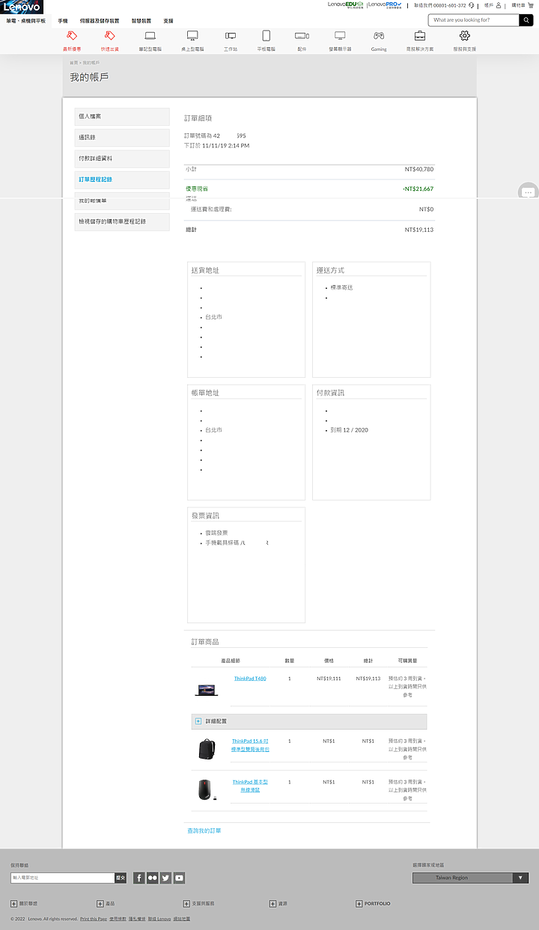
Task: Click the 使用條款 footer link
Action: [x=118, y=919]
